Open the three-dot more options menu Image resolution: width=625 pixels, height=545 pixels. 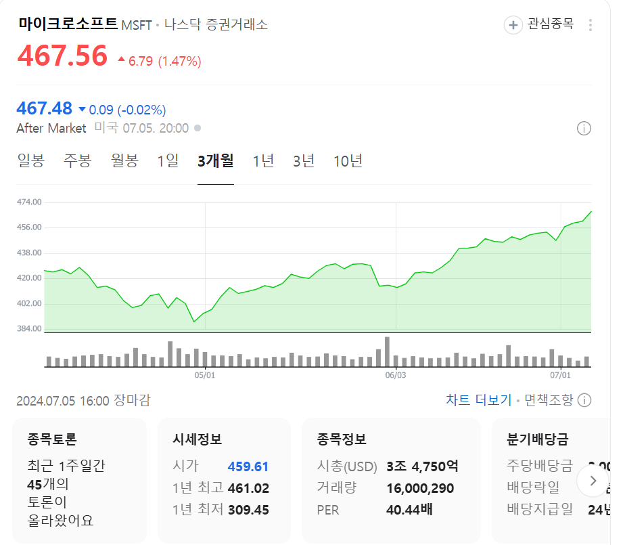(591, 25)
